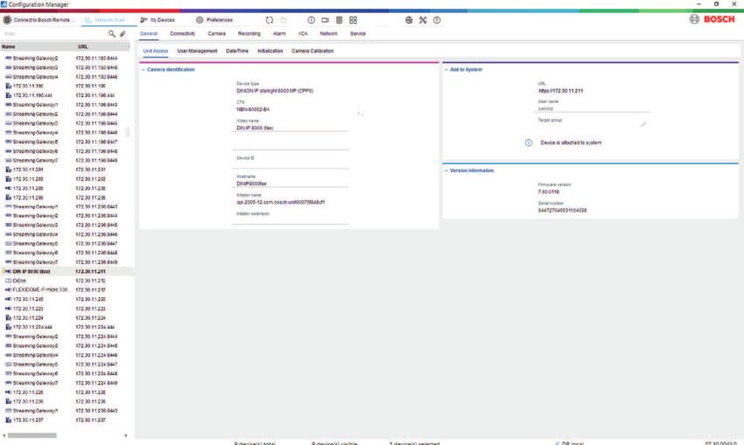Screen dimensions: 744x445
Task: Click the horizontal scrollbar thumb of device list
Action: tap(32, 435)
